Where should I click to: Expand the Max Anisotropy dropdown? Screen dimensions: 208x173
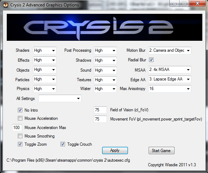(x=170, y=89)
